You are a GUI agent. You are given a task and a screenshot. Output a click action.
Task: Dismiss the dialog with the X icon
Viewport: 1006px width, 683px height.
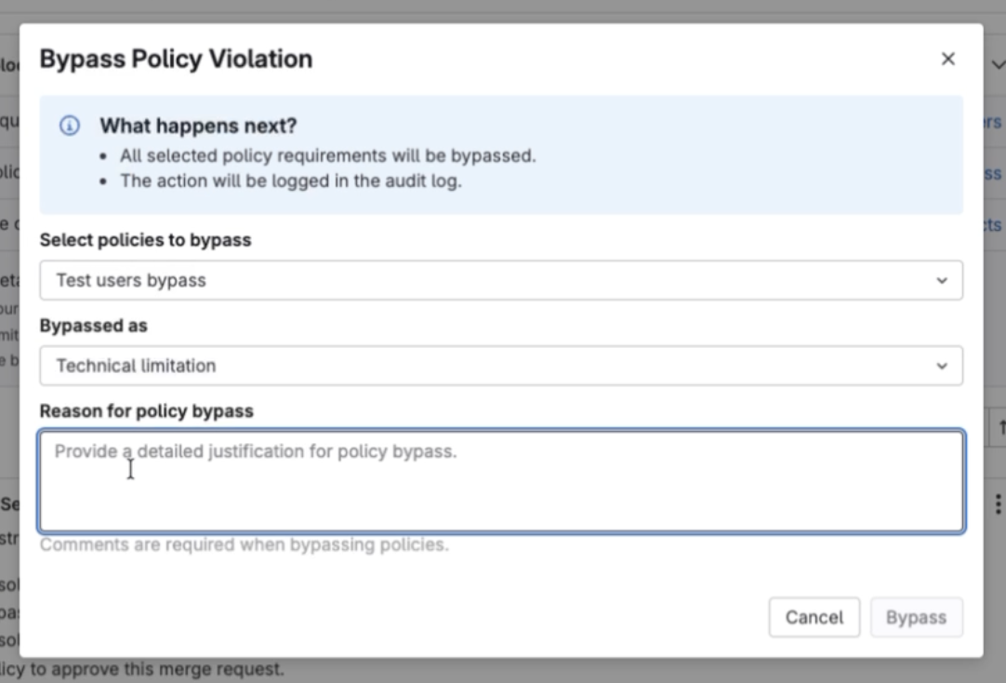click(x=947, y=59)
